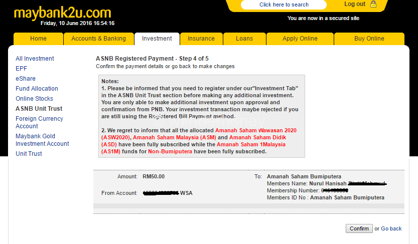The height and width of the screenshot is (244, 418).
Task: Open All Investment in the sidebar
Action: [35, 59]
